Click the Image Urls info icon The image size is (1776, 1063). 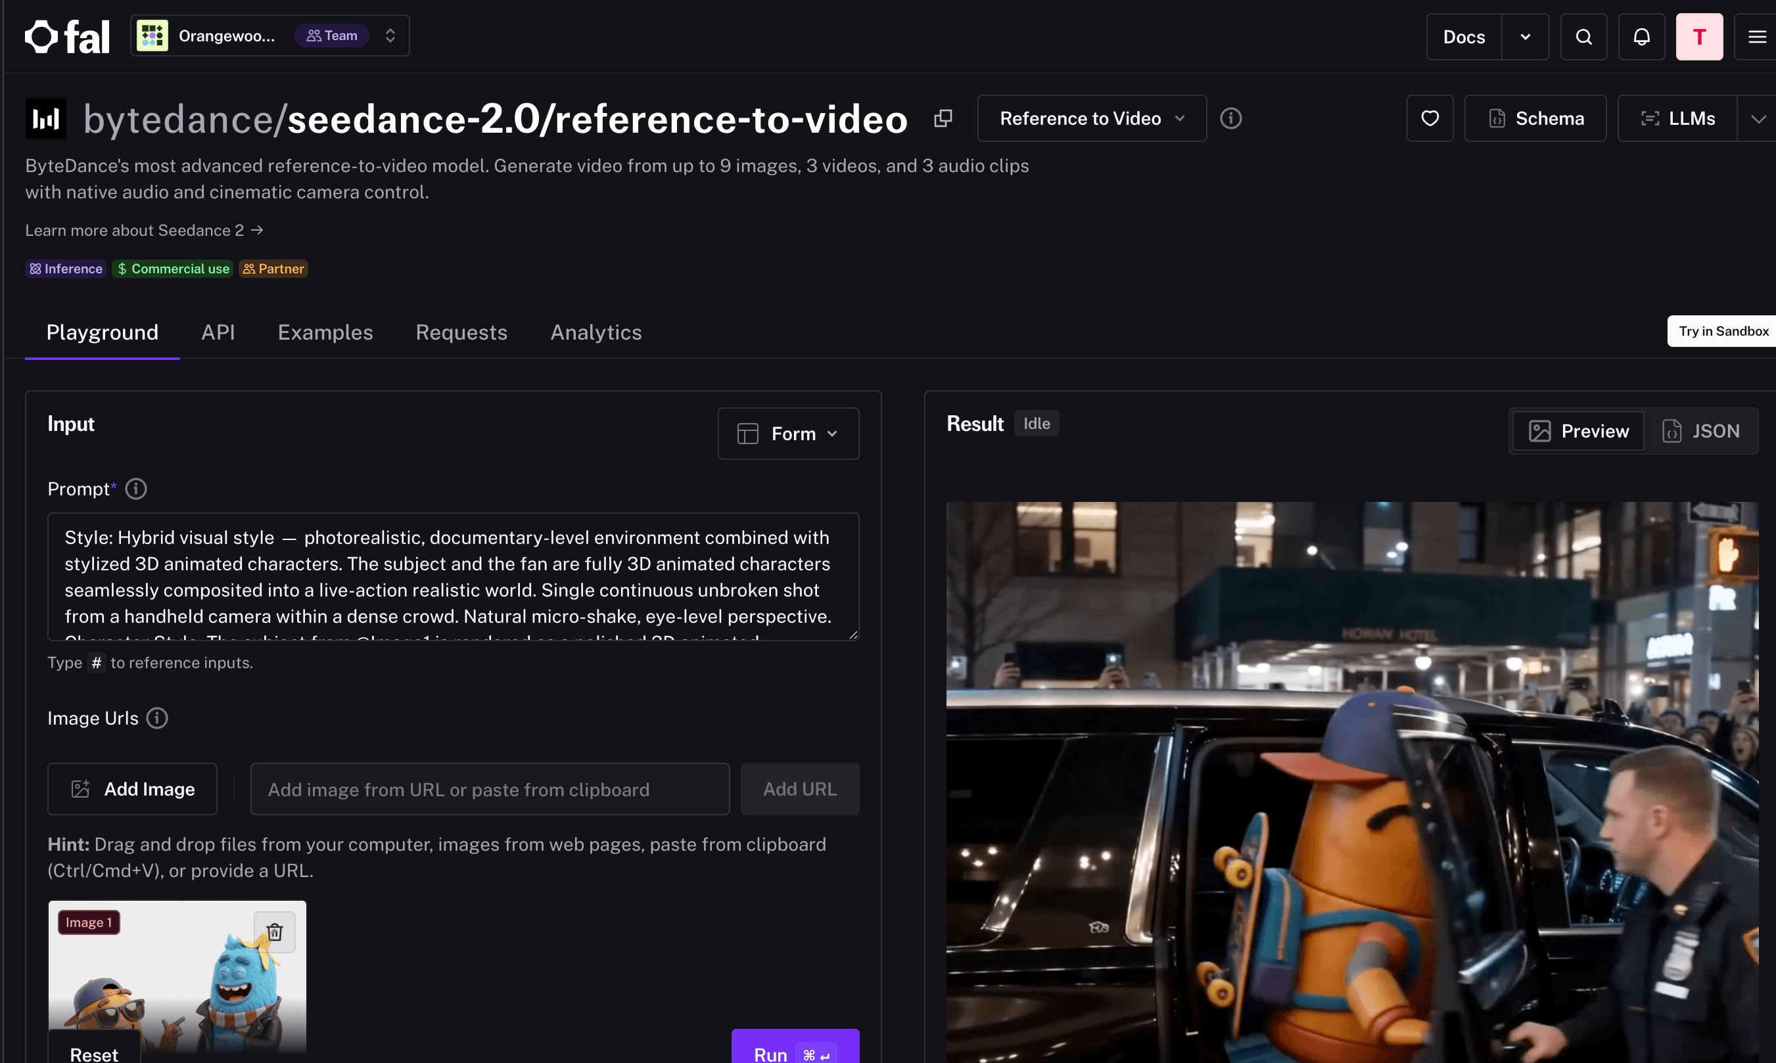click(157, 717)
